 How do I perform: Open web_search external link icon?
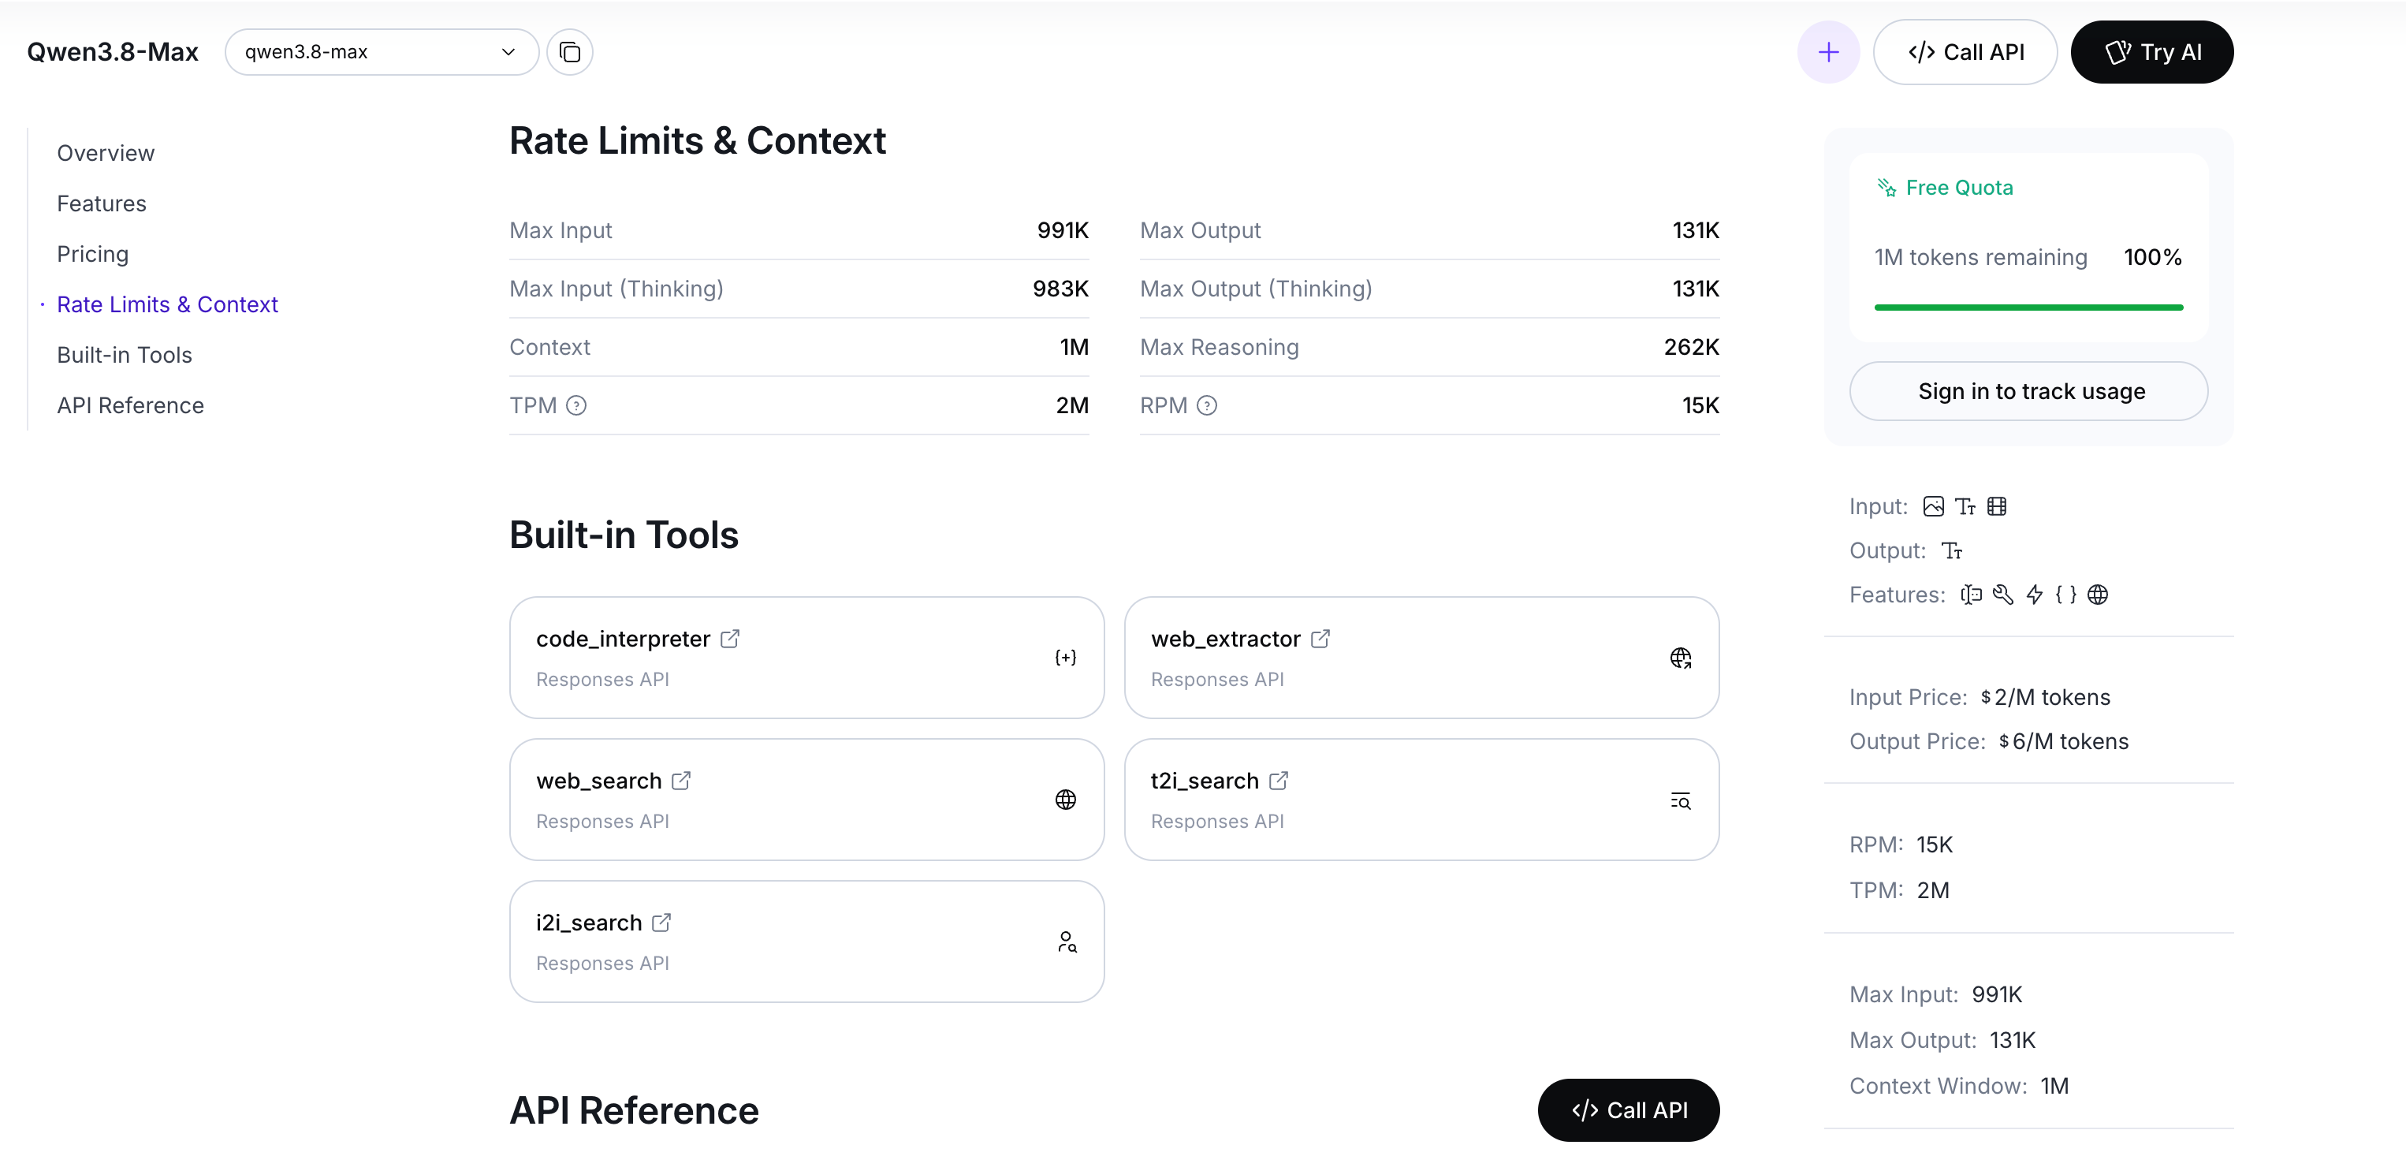click(x=681, y=781)
